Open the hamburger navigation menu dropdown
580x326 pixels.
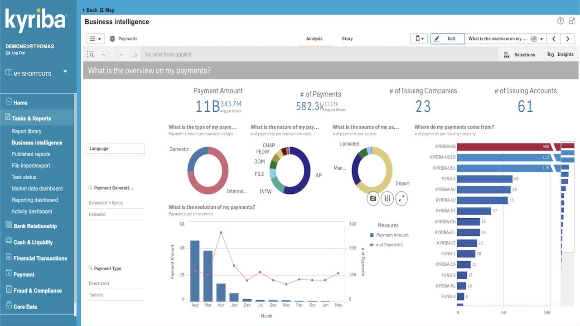coord(96,39)
